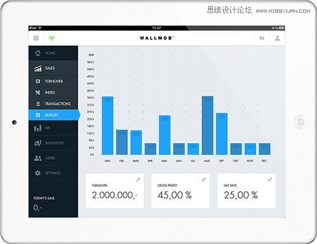
Task: Edit Turnover card with pencil icon
Action: (138, 179)
